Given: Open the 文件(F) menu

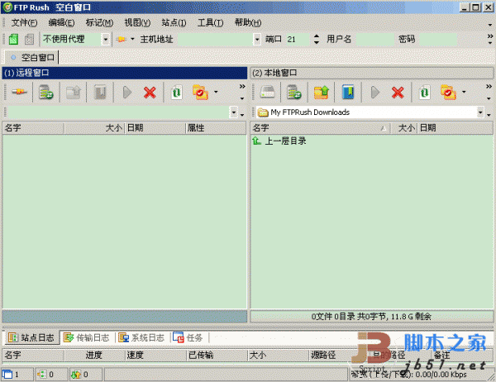Looking at the screenshot, I should click(24, 23).
